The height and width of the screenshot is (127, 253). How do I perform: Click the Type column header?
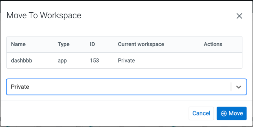point(64,44)
